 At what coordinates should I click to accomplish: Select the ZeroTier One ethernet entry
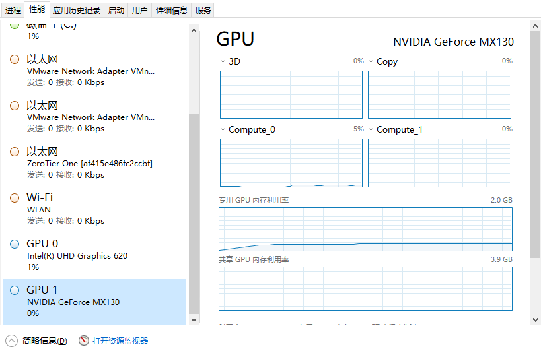94,163
